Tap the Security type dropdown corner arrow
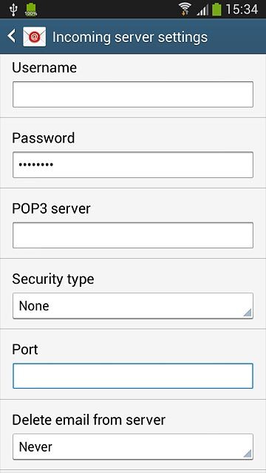The height and width of the screenshot is (473, 266). [x=247, y=313]
